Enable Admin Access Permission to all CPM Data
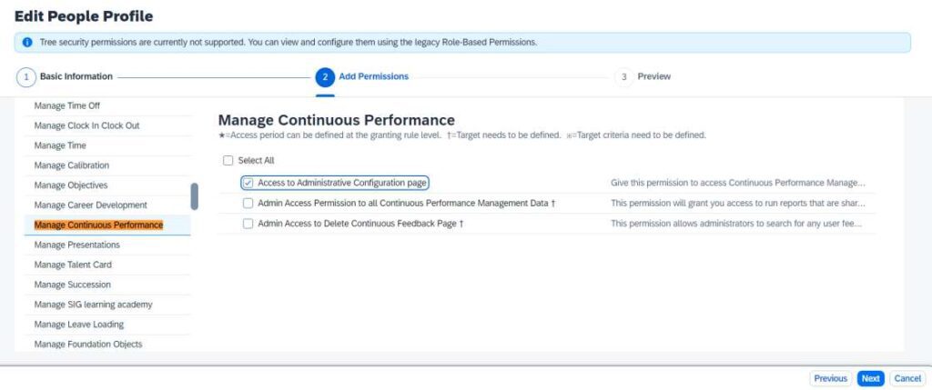The image size is (932, 390). tap(248, 203)
